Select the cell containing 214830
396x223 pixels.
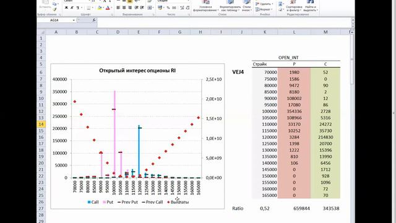pyautogui.click(x=325, y=137)
